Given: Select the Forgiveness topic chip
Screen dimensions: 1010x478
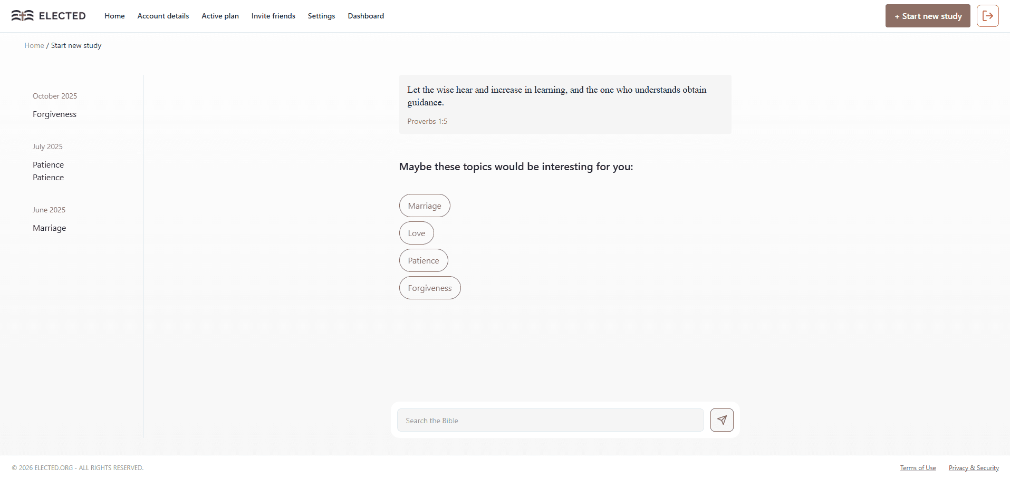Looking at the screenshot, I should (x=430, y=288).
